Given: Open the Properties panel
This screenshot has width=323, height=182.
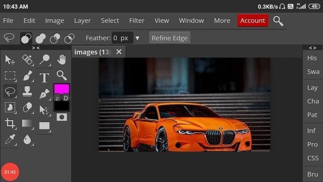Looking at the screenshot, I should tap(312, 144).
